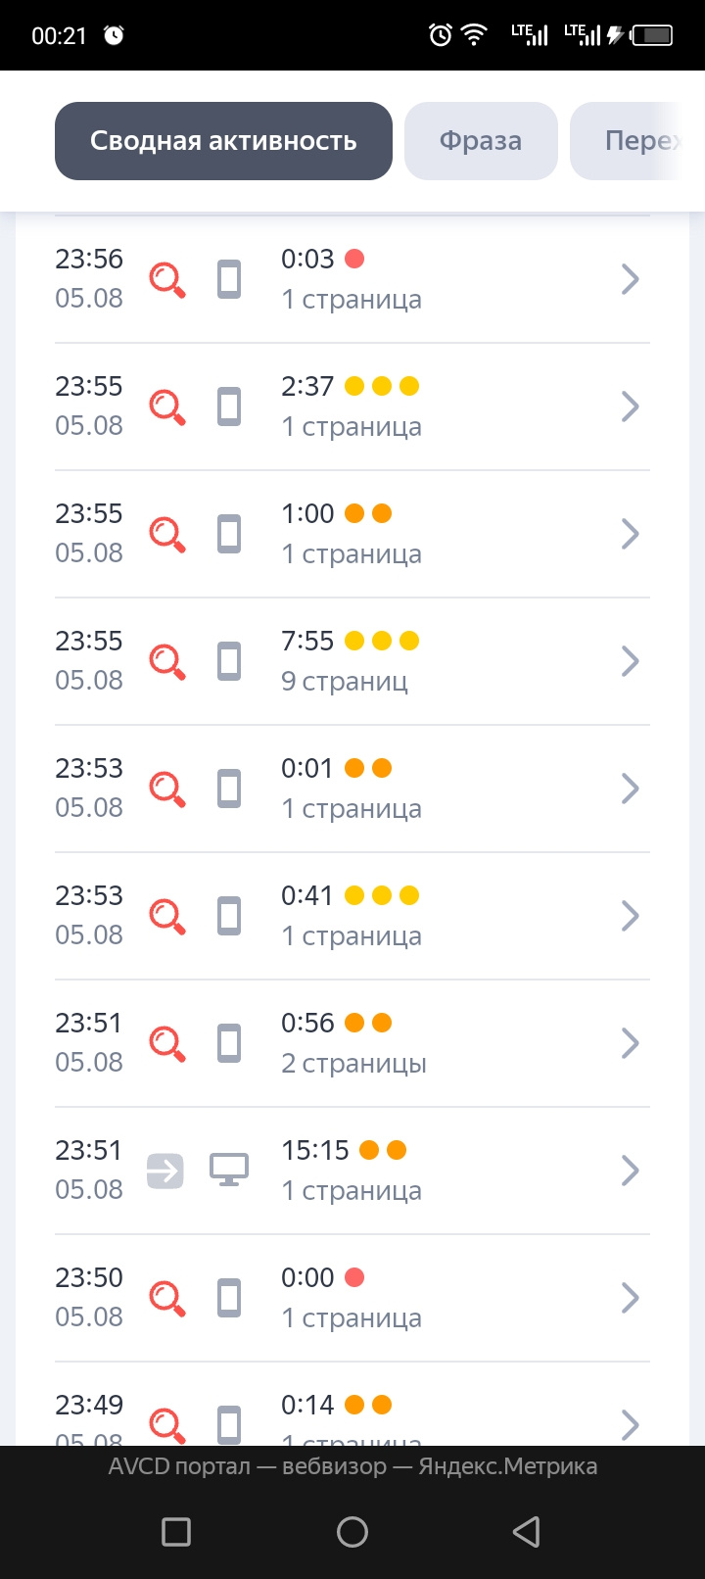Tap the Android back navigation triangle

[527, 1531]
